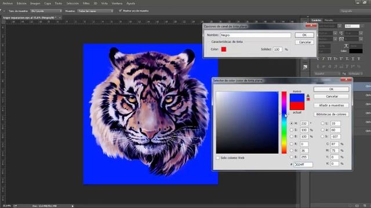Select the Lab b radio button

click(322, 136)
